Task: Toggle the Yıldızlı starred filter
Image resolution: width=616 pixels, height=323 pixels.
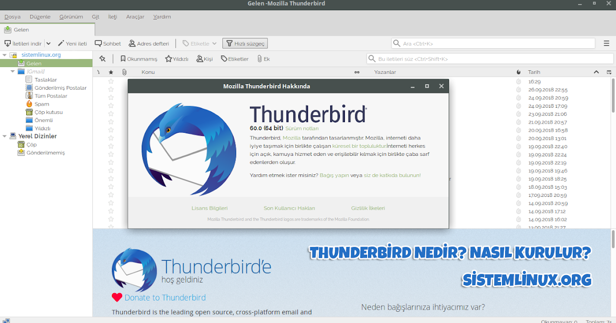Action: (x=176, y=58)
